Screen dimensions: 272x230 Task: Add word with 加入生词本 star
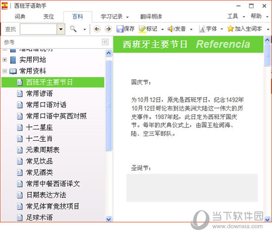coord(244,29)
